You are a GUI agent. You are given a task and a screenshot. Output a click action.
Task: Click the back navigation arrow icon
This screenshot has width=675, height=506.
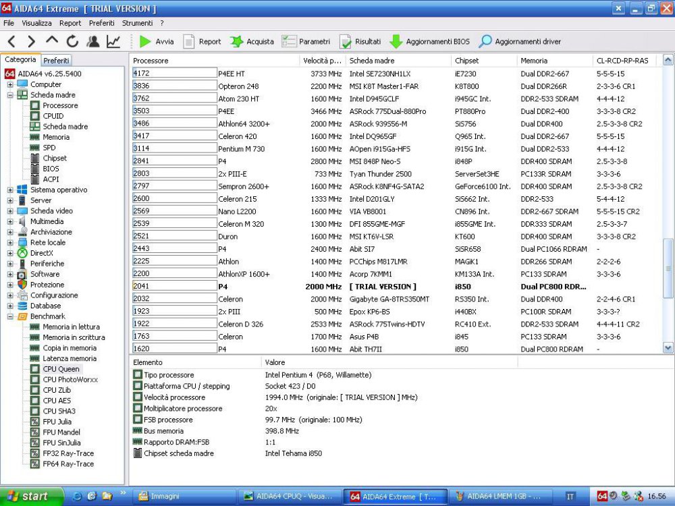click(x=11, y=42)
